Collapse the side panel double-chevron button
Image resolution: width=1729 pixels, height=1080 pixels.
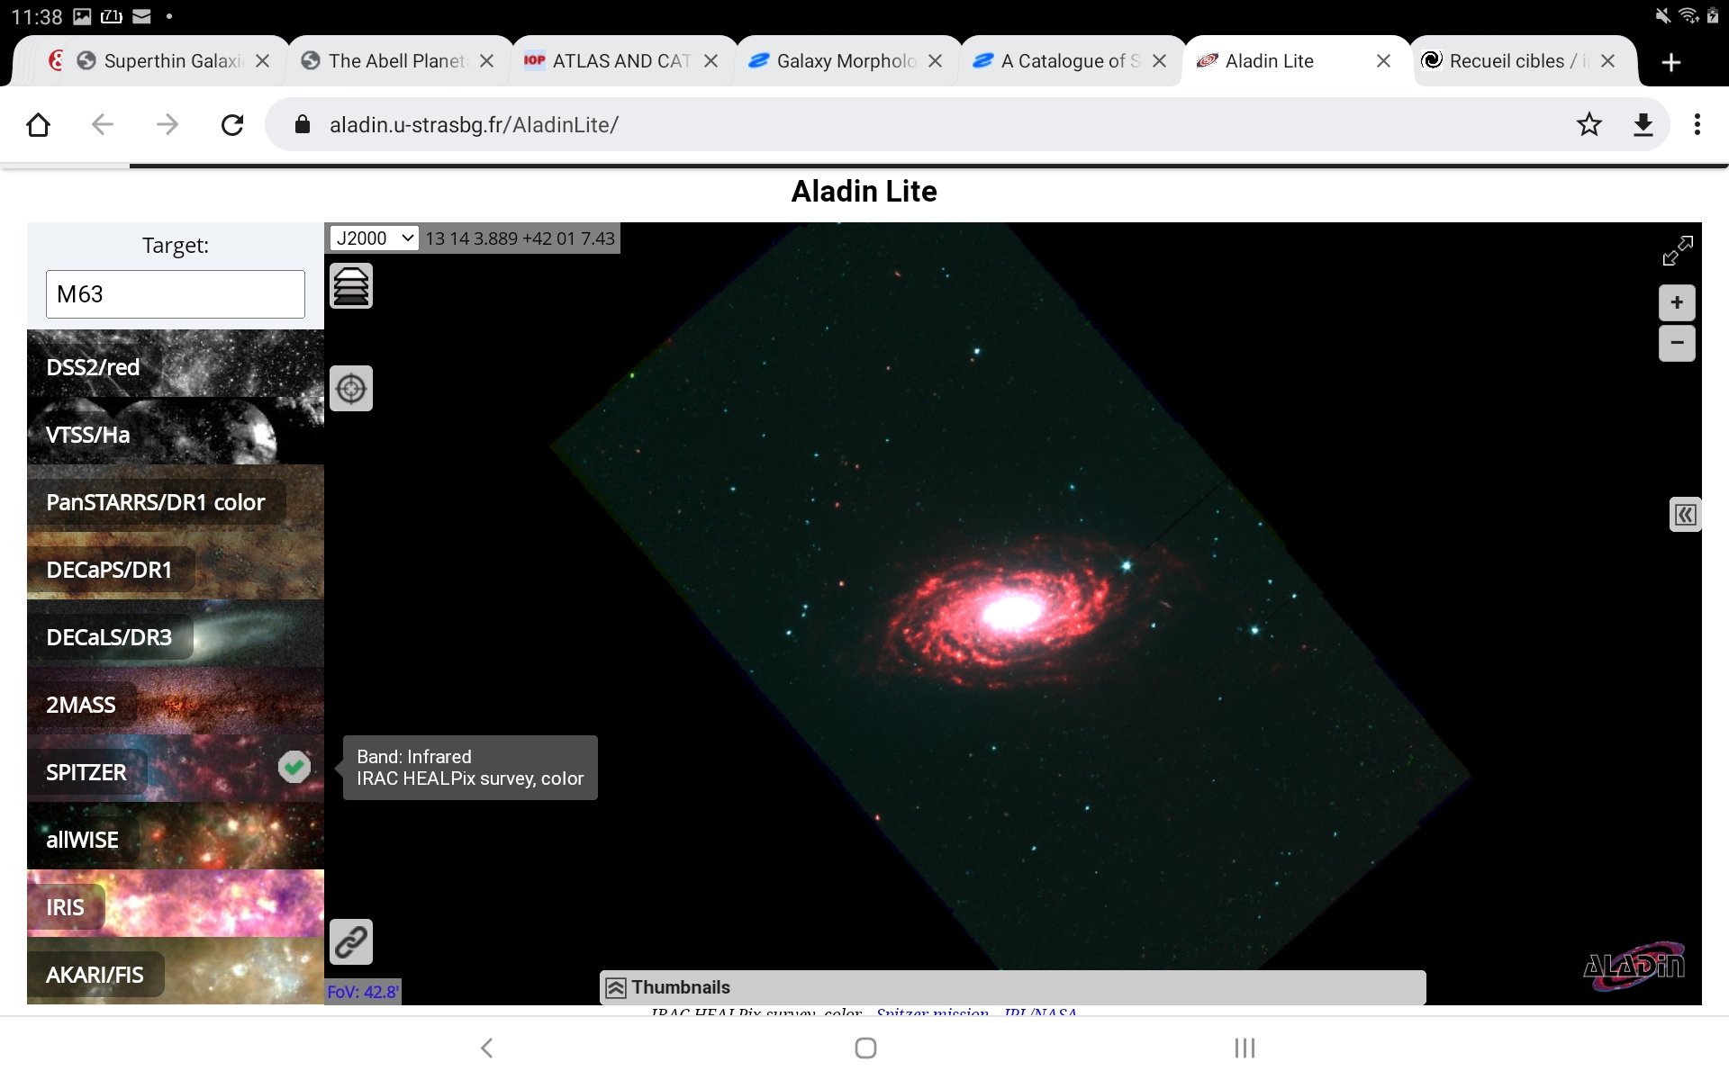1685,515
